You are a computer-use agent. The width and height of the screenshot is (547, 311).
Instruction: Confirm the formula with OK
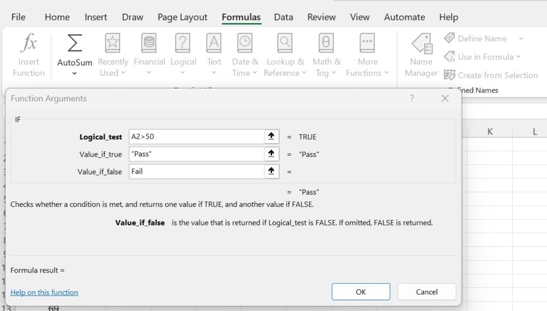[x=361, y=292]
